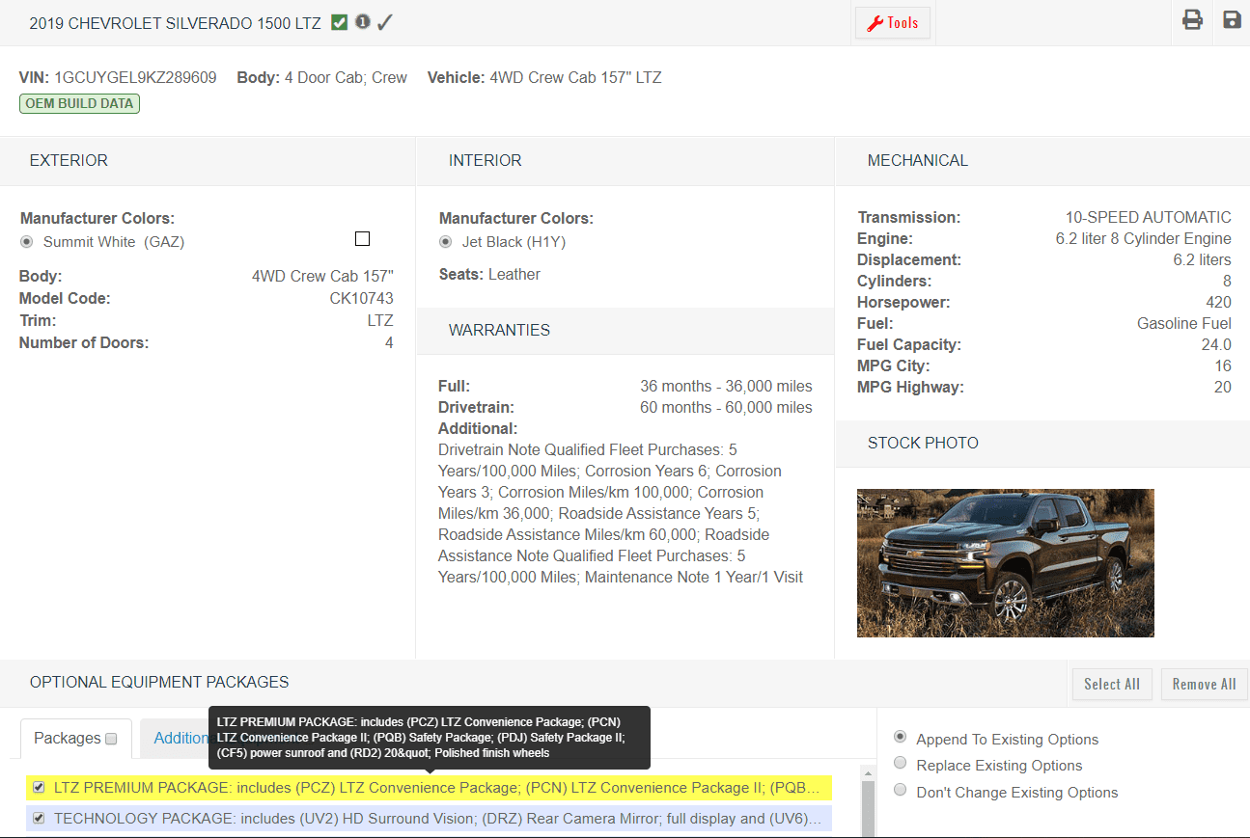Click the VIN number 1GCUYGEL9KZ289609
The height and width of the screenshot is (838, 1250).
(x=135, y=77)
